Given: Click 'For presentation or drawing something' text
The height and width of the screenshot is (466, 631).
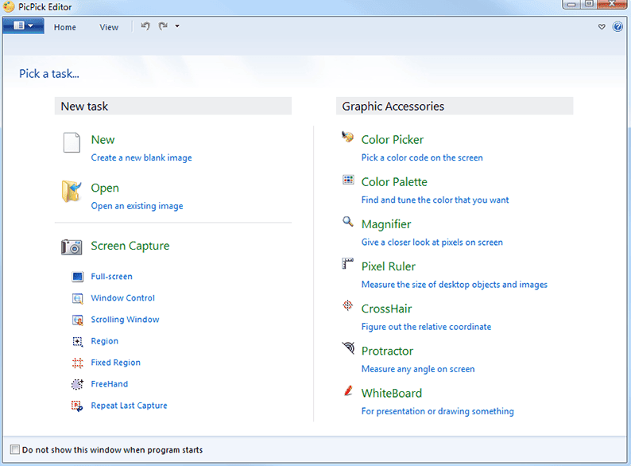Looking at the screenshot, I should pos(437,412).
